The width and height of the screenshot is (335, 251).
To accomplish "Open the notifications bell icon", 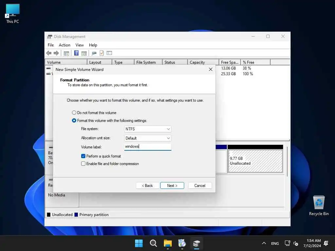I will point(326,243).
